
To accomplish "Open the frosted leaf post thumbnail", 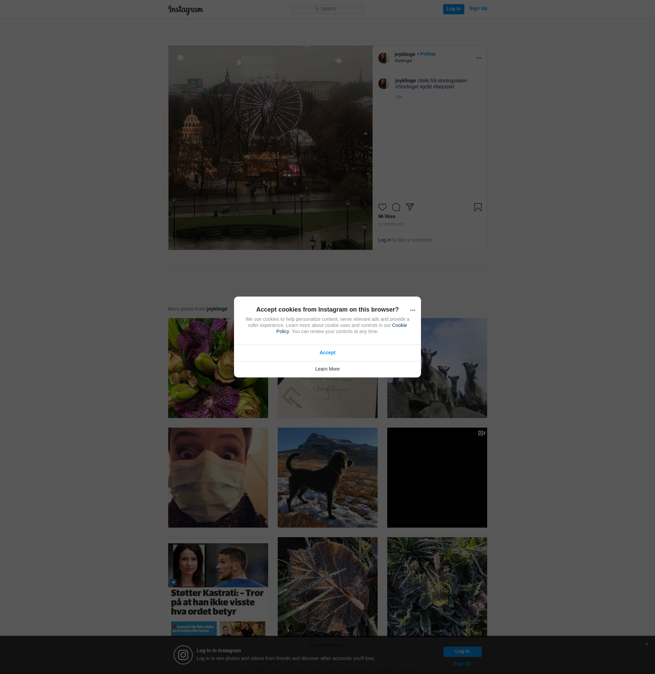I will [x=327, y=587].
